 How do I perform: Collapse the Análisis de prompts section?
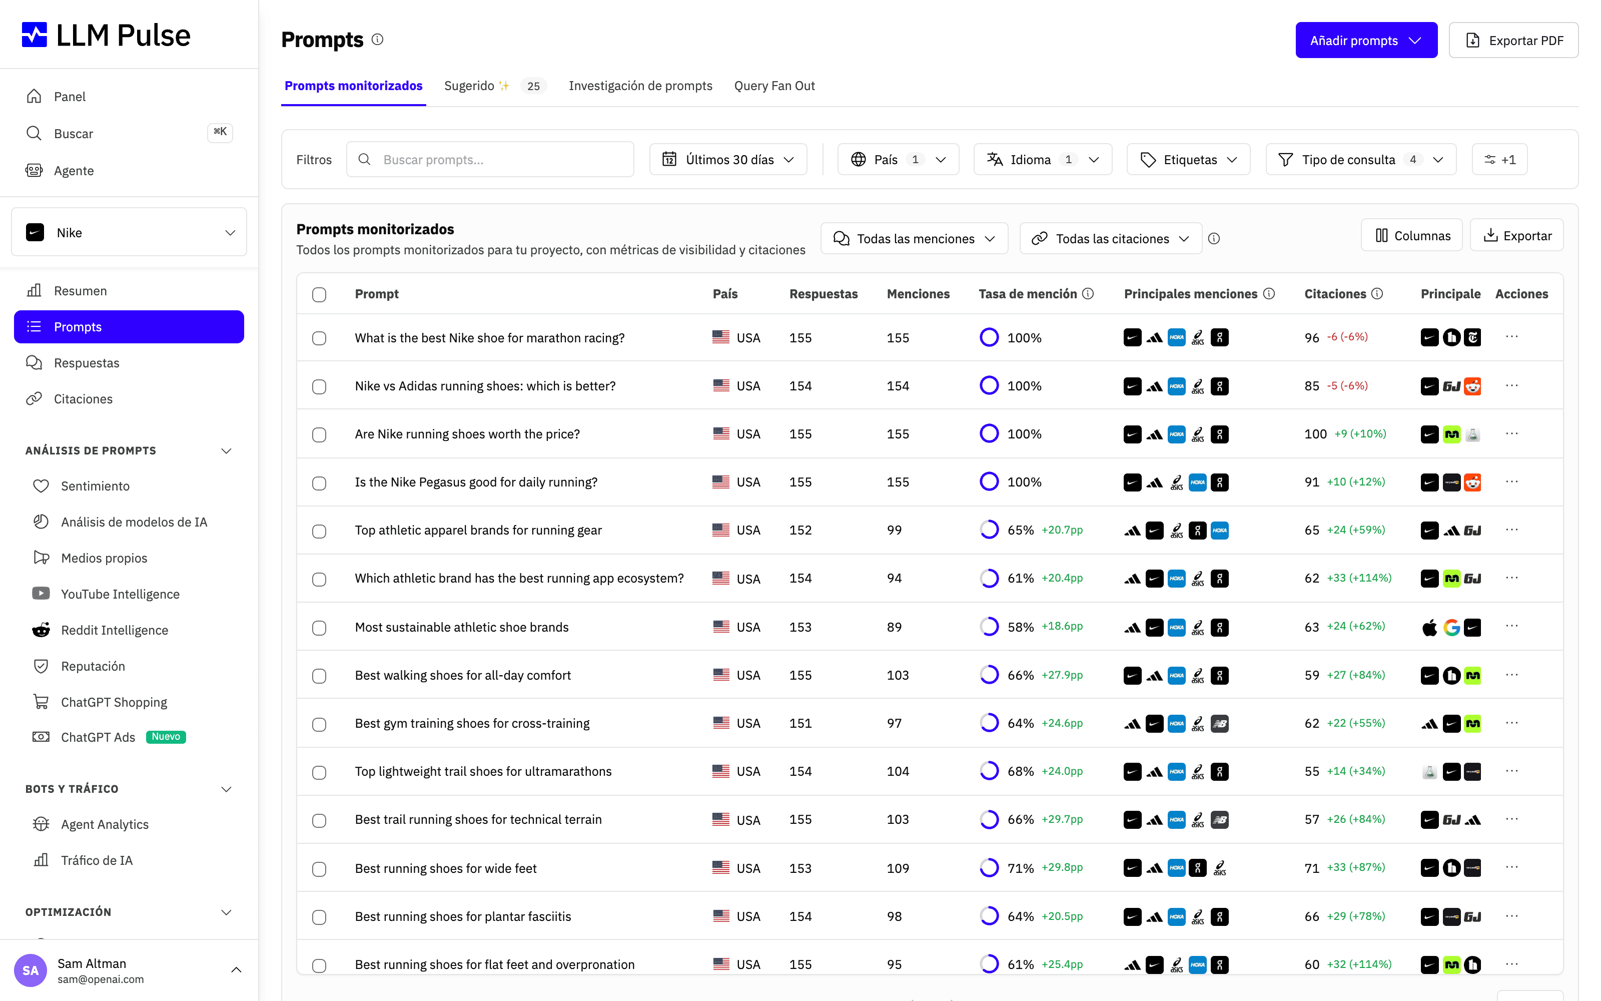[226, 451]
